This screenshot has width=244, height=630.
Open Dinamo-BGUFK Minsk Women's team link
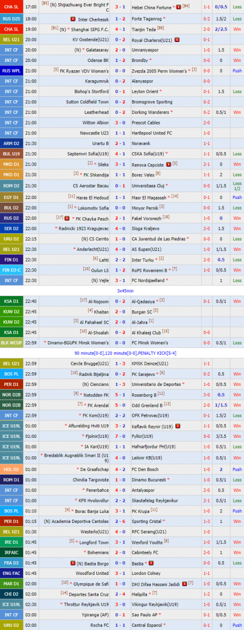click(78, 343)
